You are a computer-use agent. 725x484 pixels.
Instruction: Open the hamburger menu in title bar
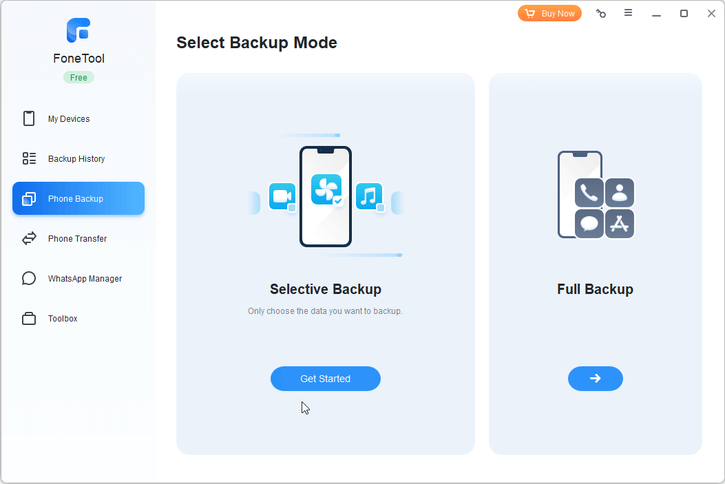coord(629,13)
